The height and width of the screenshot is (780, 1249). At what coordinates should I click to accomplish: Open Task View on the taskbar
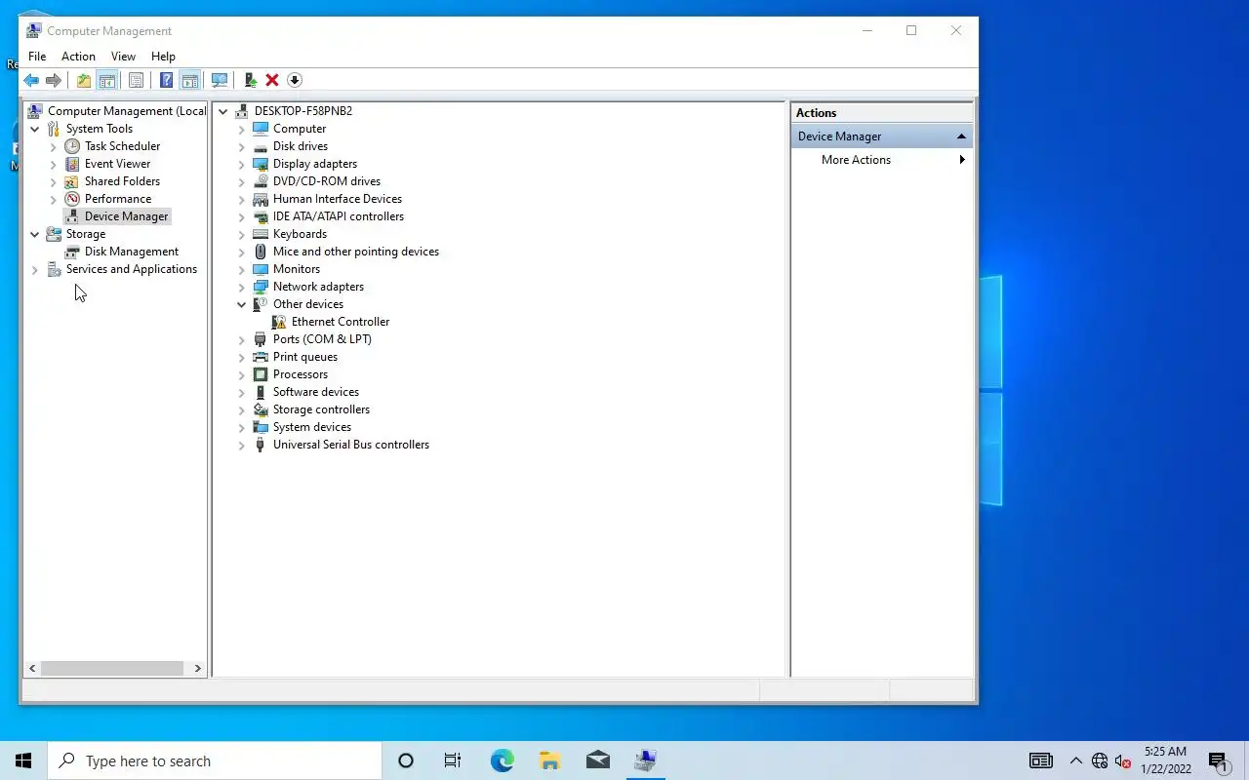(453, 760)
